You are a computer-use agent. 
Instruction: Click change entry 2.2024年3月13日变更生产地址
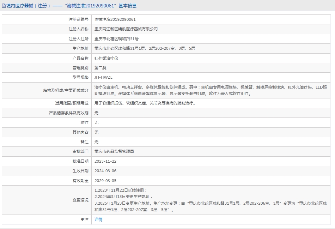tap(124, 197)
